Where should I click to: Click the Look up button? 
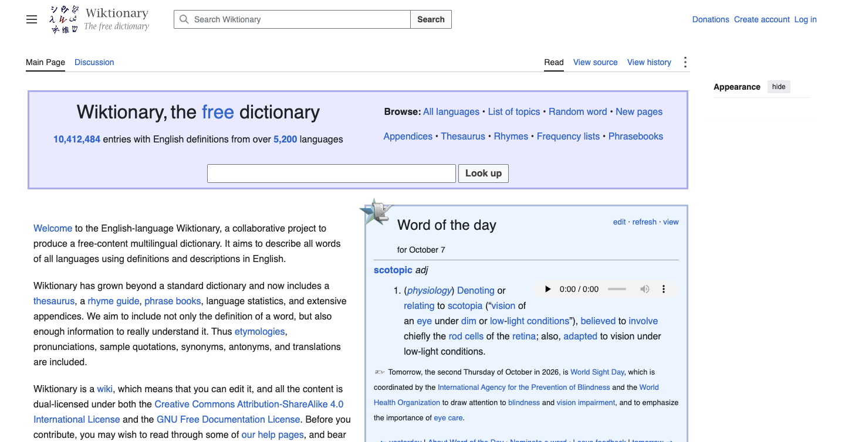[x=484, y=174]
